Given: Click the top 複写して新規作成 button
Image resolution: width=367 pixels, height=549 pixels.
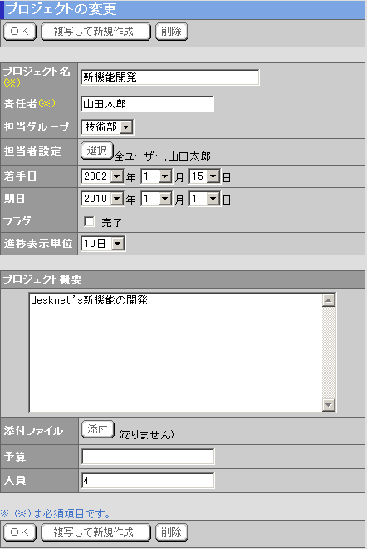Looking at the screenshot, I should point(95,32).
